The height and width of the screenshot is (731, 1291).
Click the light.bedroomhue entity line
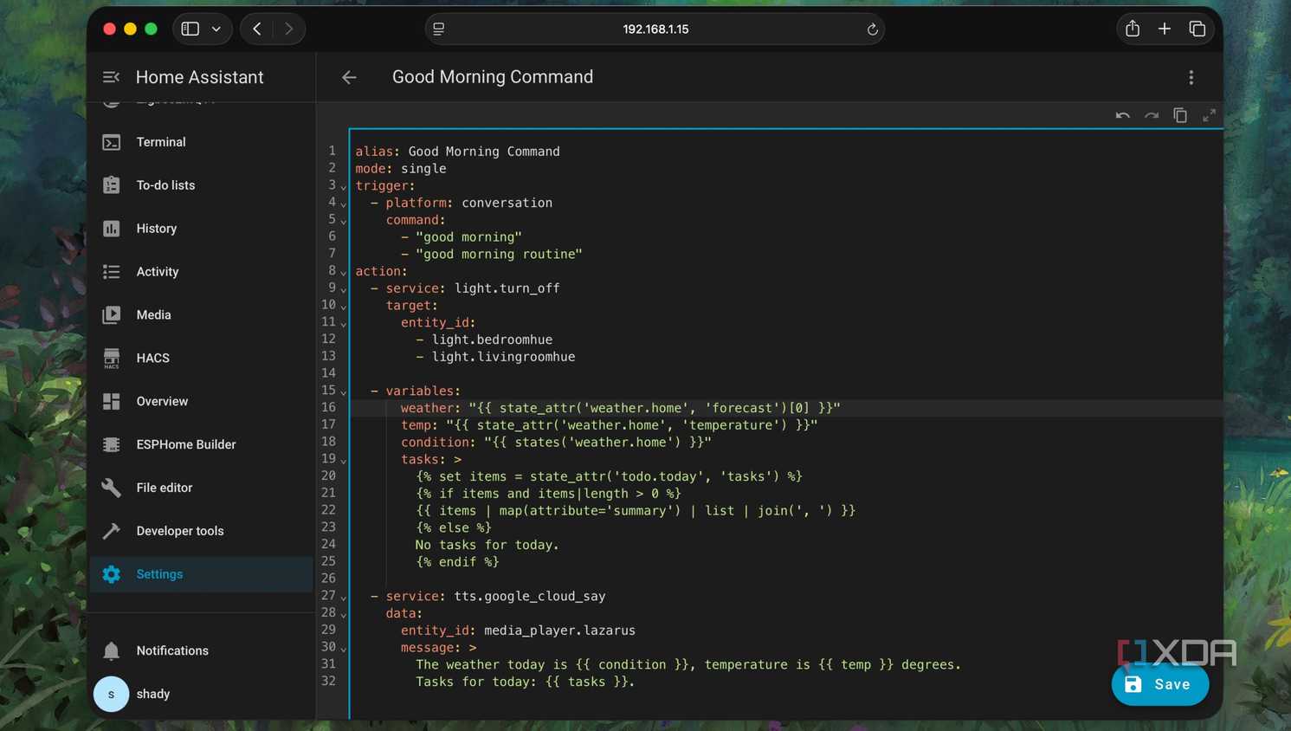pos(484,340)
